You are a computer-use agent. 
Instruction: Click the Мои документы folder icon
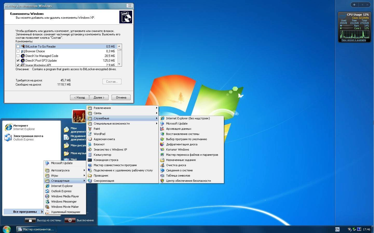pyautogui.click(x=66, y=130)
